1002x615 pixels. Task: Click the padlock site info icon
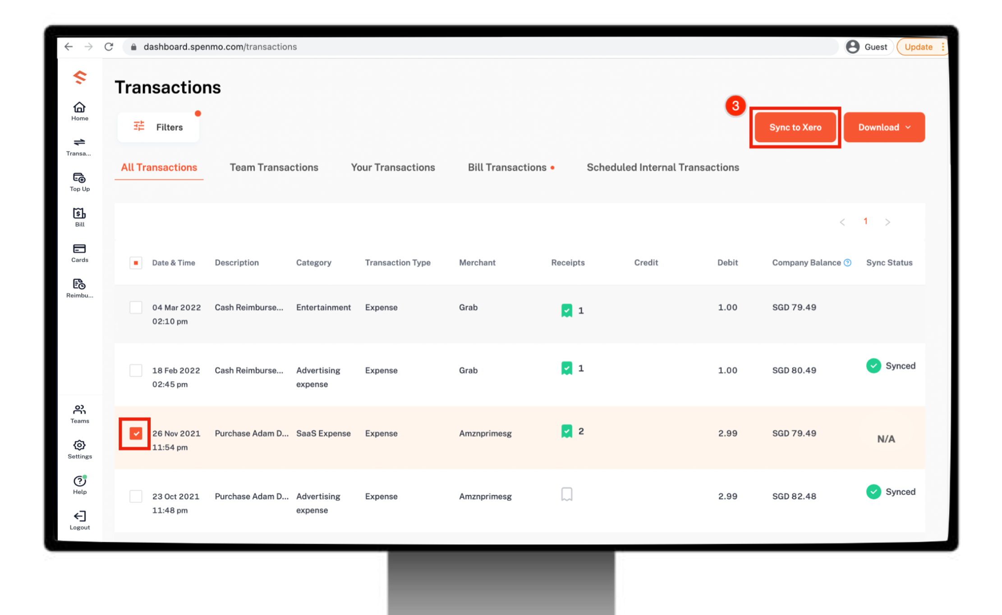[x=133, y=47]
